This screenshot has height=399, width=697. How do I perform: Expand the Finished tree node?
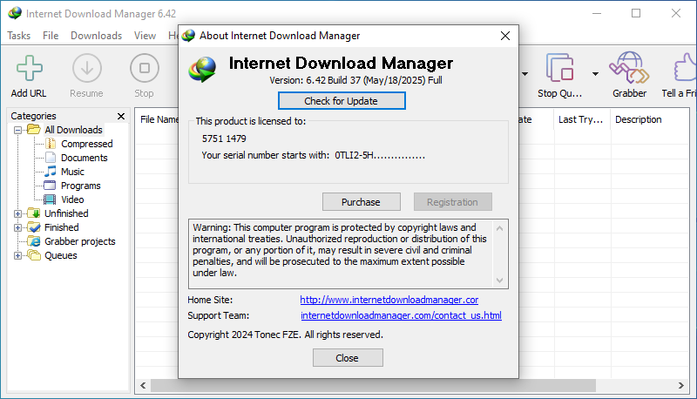click(17, 228)
